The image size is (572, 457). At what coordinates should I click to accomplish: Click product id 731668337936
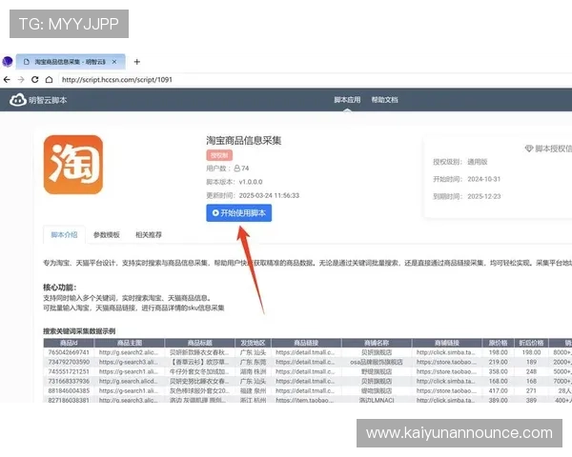click(x=69, y=381)
